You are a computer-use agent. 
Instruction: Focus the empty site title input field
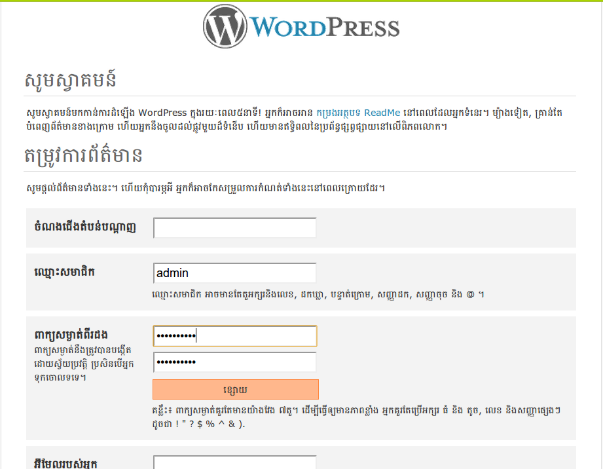coord(234,228)
